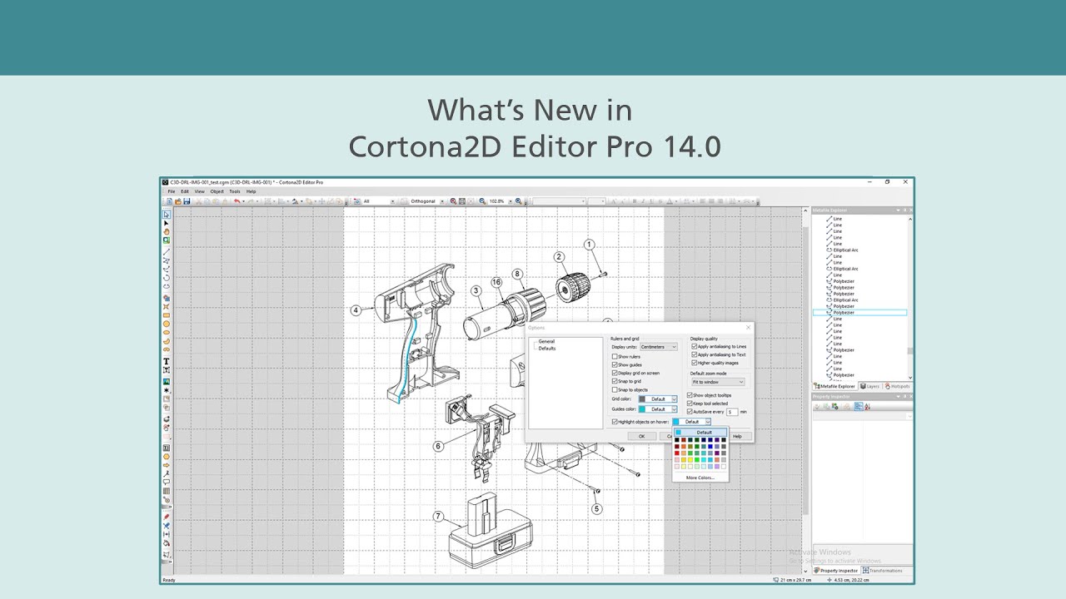Viewport: 1066px width, 599px height.
Task: Uncheck the Show guides checkbox
Action: pyautogui.click(x=615, y=365)
